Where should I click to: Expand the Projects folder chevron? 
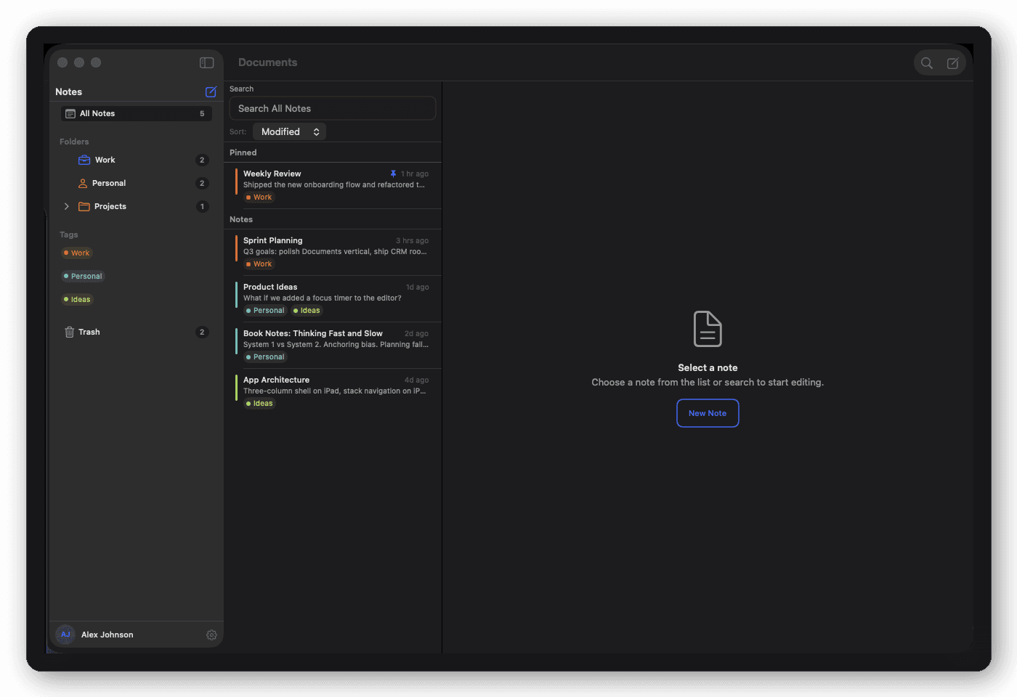pyautogui.click(x=67, y=206)
